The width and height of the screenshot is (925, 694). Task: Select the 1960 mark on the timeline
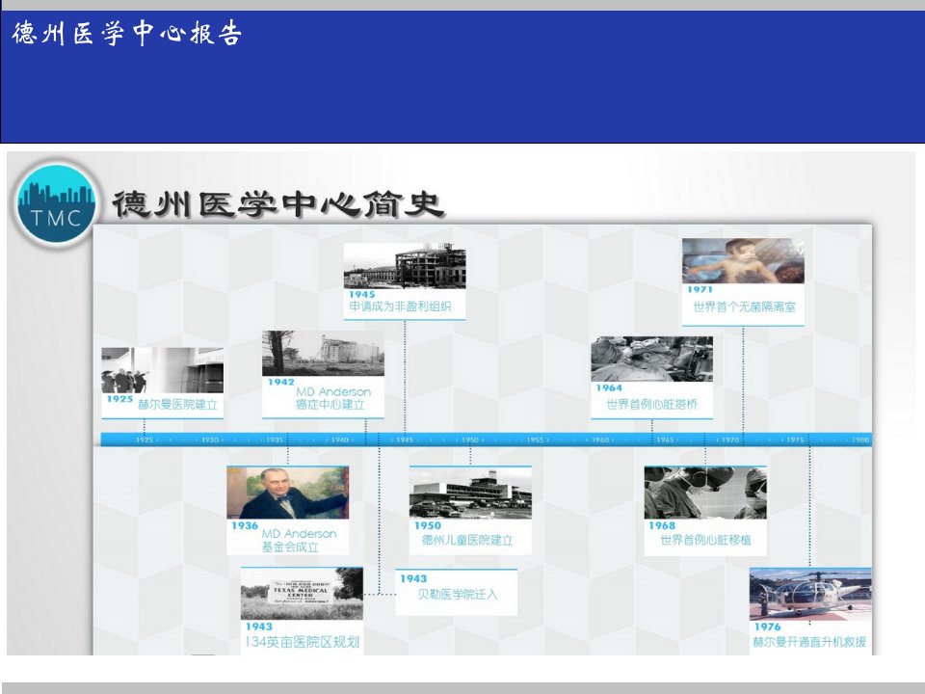(600, 440)
